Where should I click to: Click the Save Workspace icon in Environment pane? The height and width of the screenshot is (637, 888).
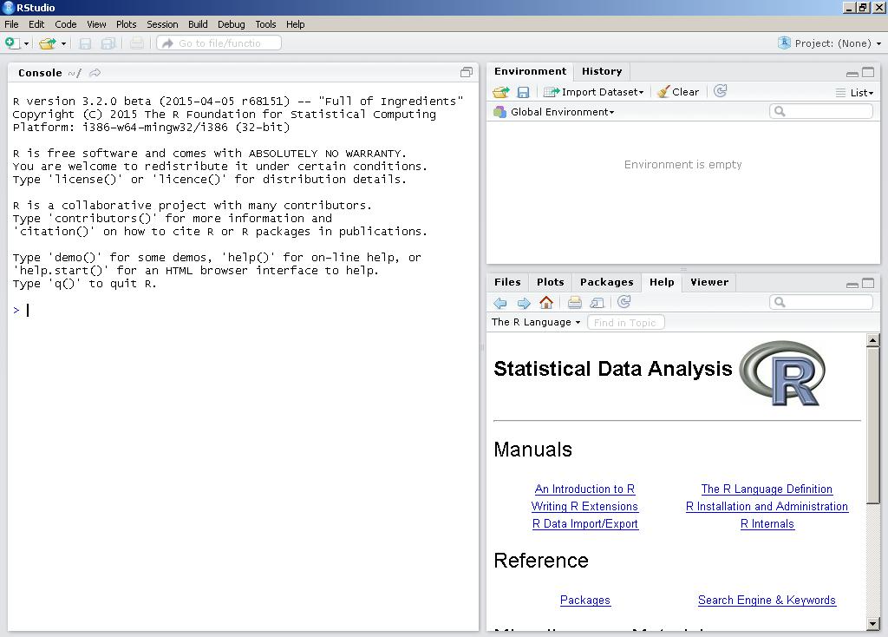pos(523,92)
